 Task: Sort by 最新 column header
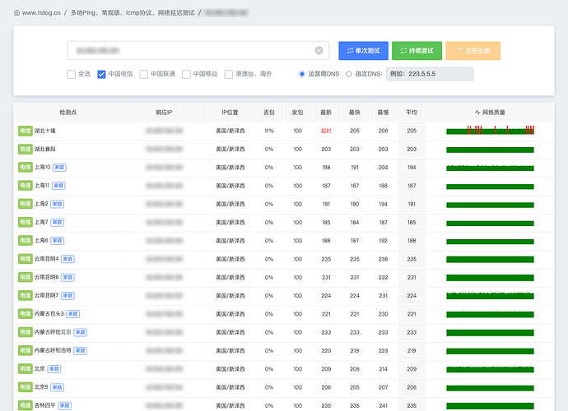[x=326, y=113]
